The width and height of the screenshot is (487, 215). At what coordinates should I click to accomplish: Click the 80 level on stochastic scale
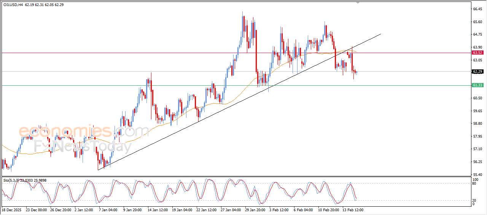[x=474, y=184]
